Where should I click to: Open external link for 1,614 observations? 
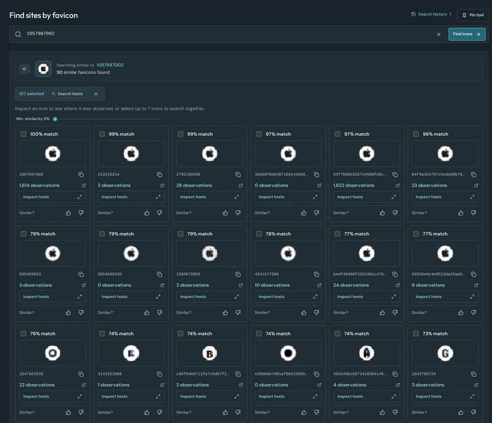pos(84,185)
